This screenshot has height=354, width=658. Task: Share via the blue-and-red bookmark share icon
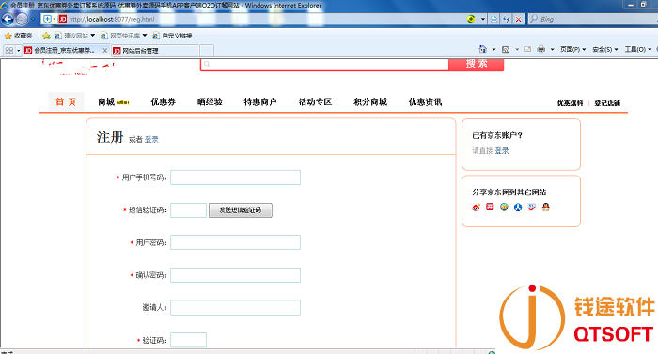pos(532,207)
